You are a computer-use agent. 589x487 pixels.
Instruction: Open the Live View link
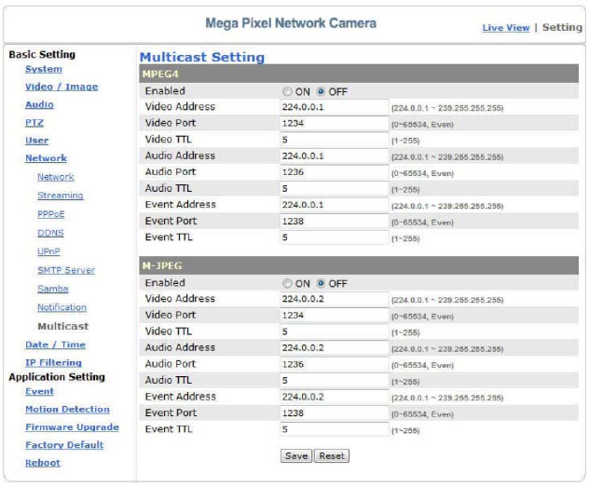pos(506,28)
